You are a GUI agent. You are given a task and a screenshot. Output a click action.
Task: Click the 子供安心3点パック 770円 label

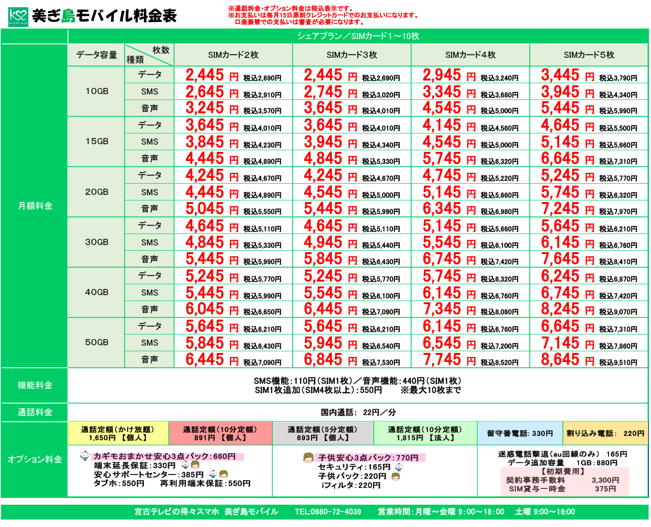click(x=370, y=458)
